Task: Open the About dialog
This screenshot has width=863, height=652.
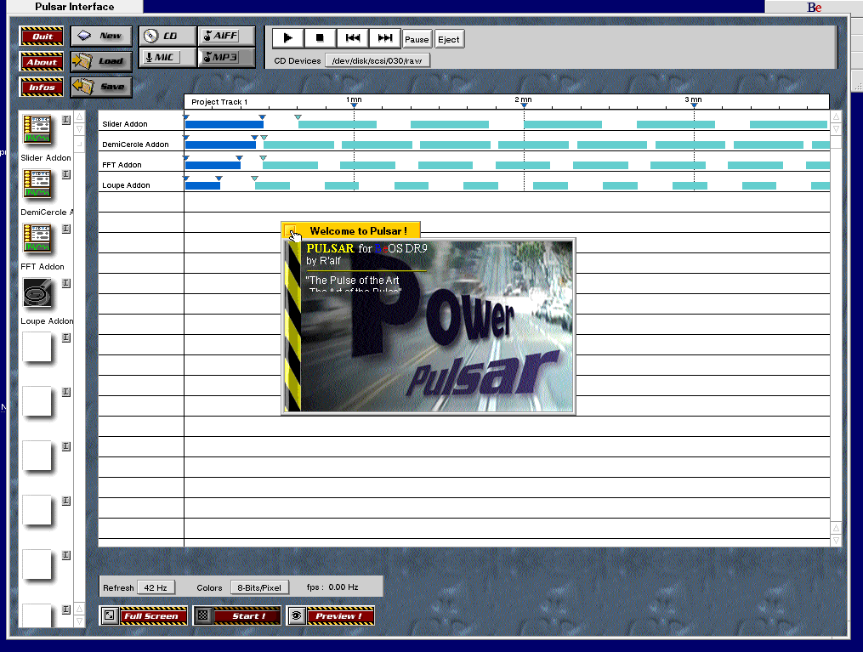Action: coord(42,61)
